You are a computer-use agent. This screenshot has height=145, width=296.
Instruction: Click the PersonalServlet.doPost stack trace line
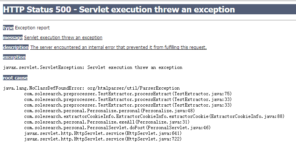[x=117, y=128]
